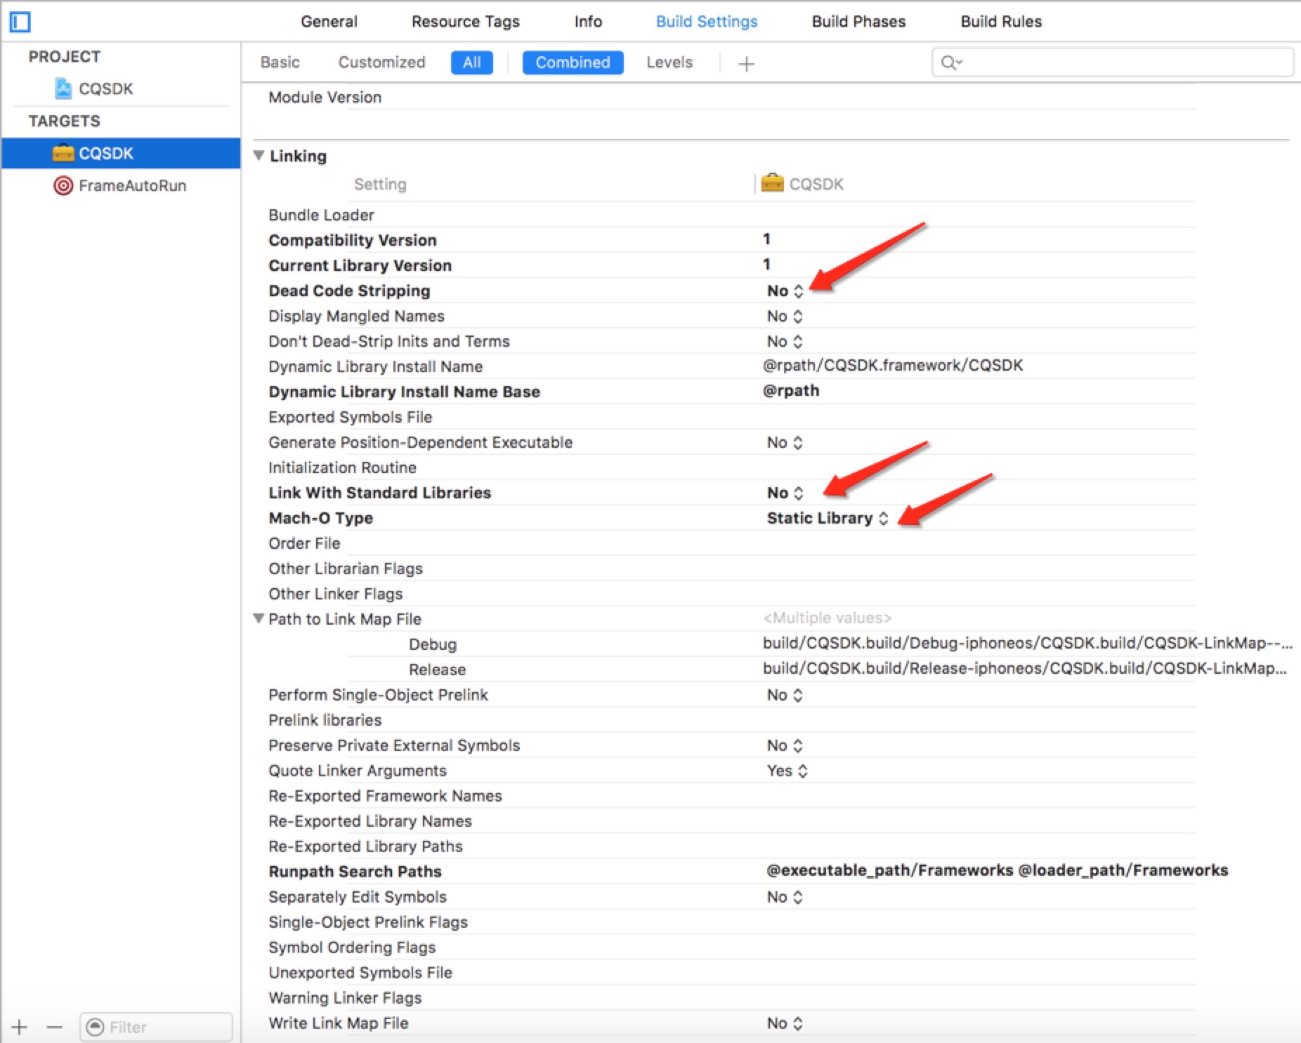Select Symbol Ordering Flags setting
Image resolution: width=1301 pixels, height=1043 pixels.
coord(352,948)
